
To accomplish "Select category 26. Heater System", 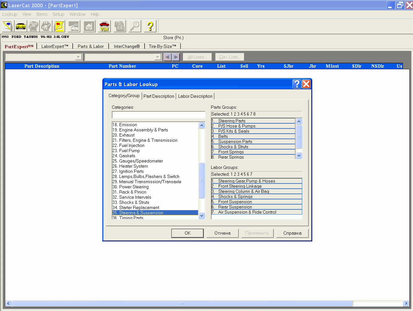I will tap(155, 166).
